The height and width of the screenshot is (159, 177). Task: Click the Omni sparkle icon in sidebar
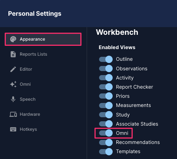tap(13, 84)
